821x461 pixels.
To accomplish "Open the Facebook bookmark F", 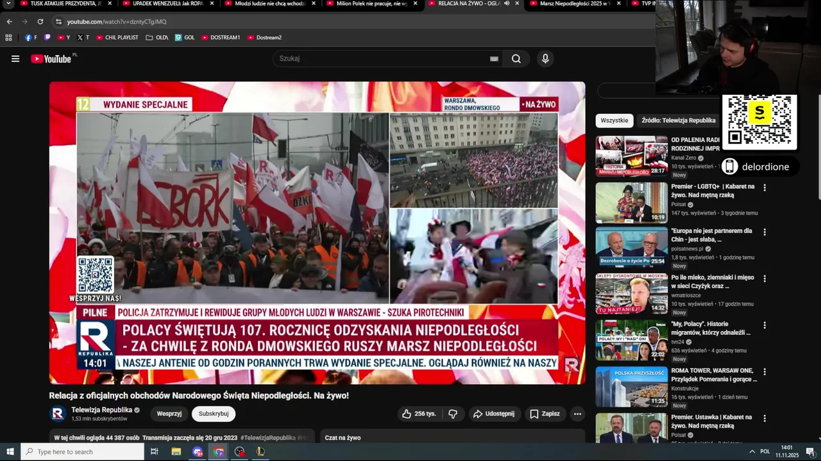I will (31, 38).
